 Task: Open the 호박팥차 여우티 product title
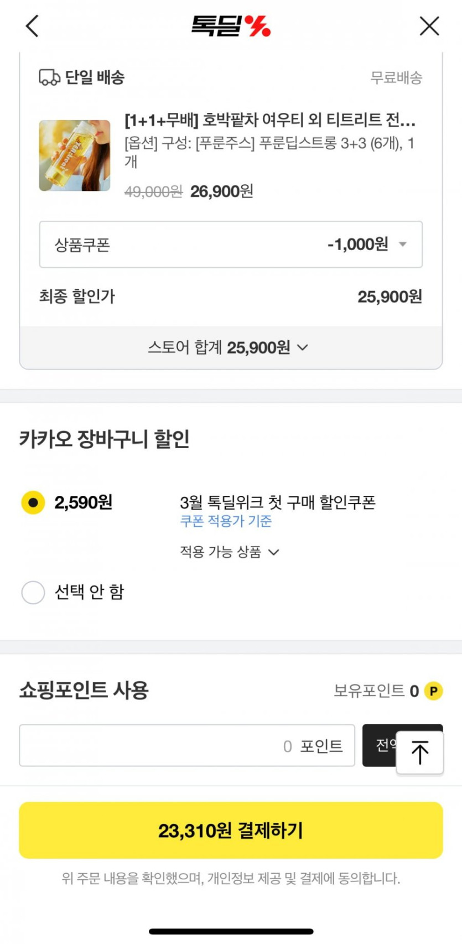[270, 120]
